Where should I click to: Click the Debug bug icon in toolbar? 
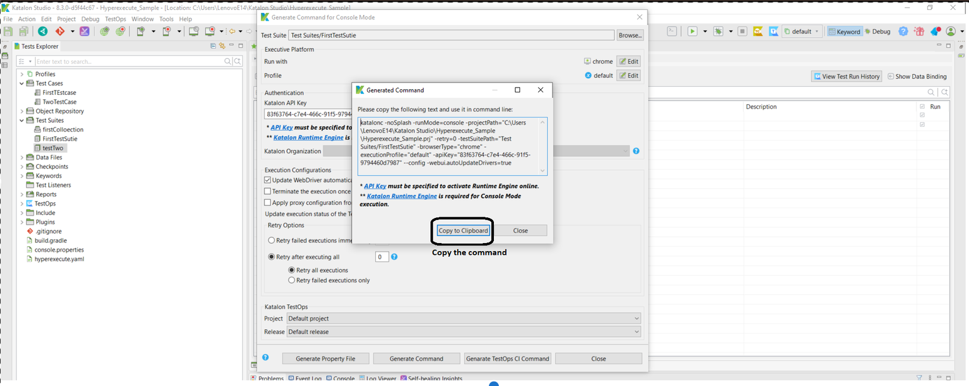click(x=719, y=31)
